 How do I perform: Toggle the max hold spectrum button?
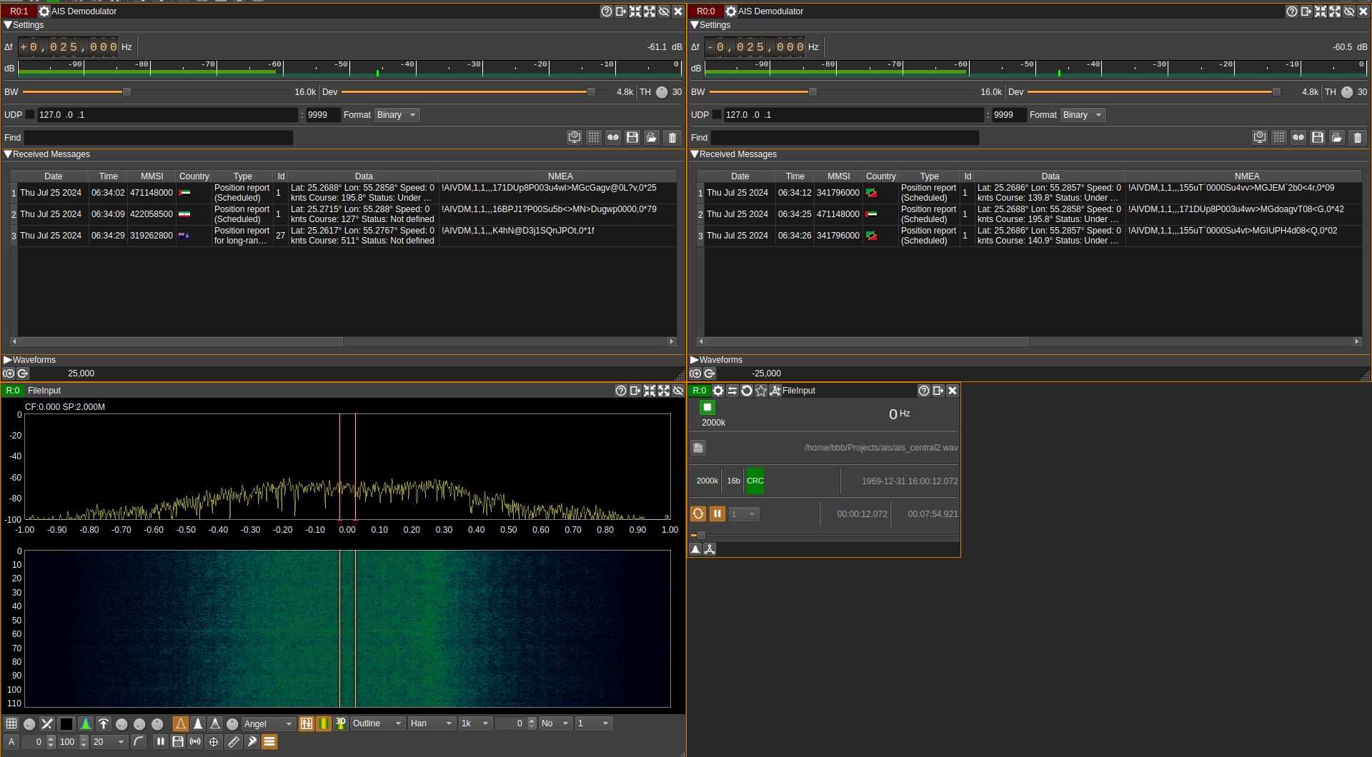[198, 723]
